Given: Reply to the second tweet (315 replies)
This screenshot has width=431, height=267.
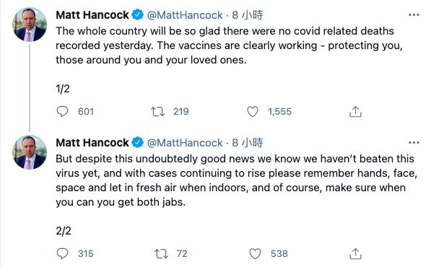Looking at the screenshot, I should pos(62,253).
